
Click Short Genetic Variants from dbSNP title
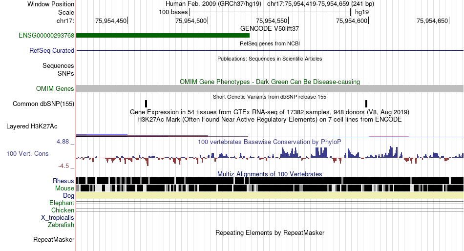coord(270,97)
